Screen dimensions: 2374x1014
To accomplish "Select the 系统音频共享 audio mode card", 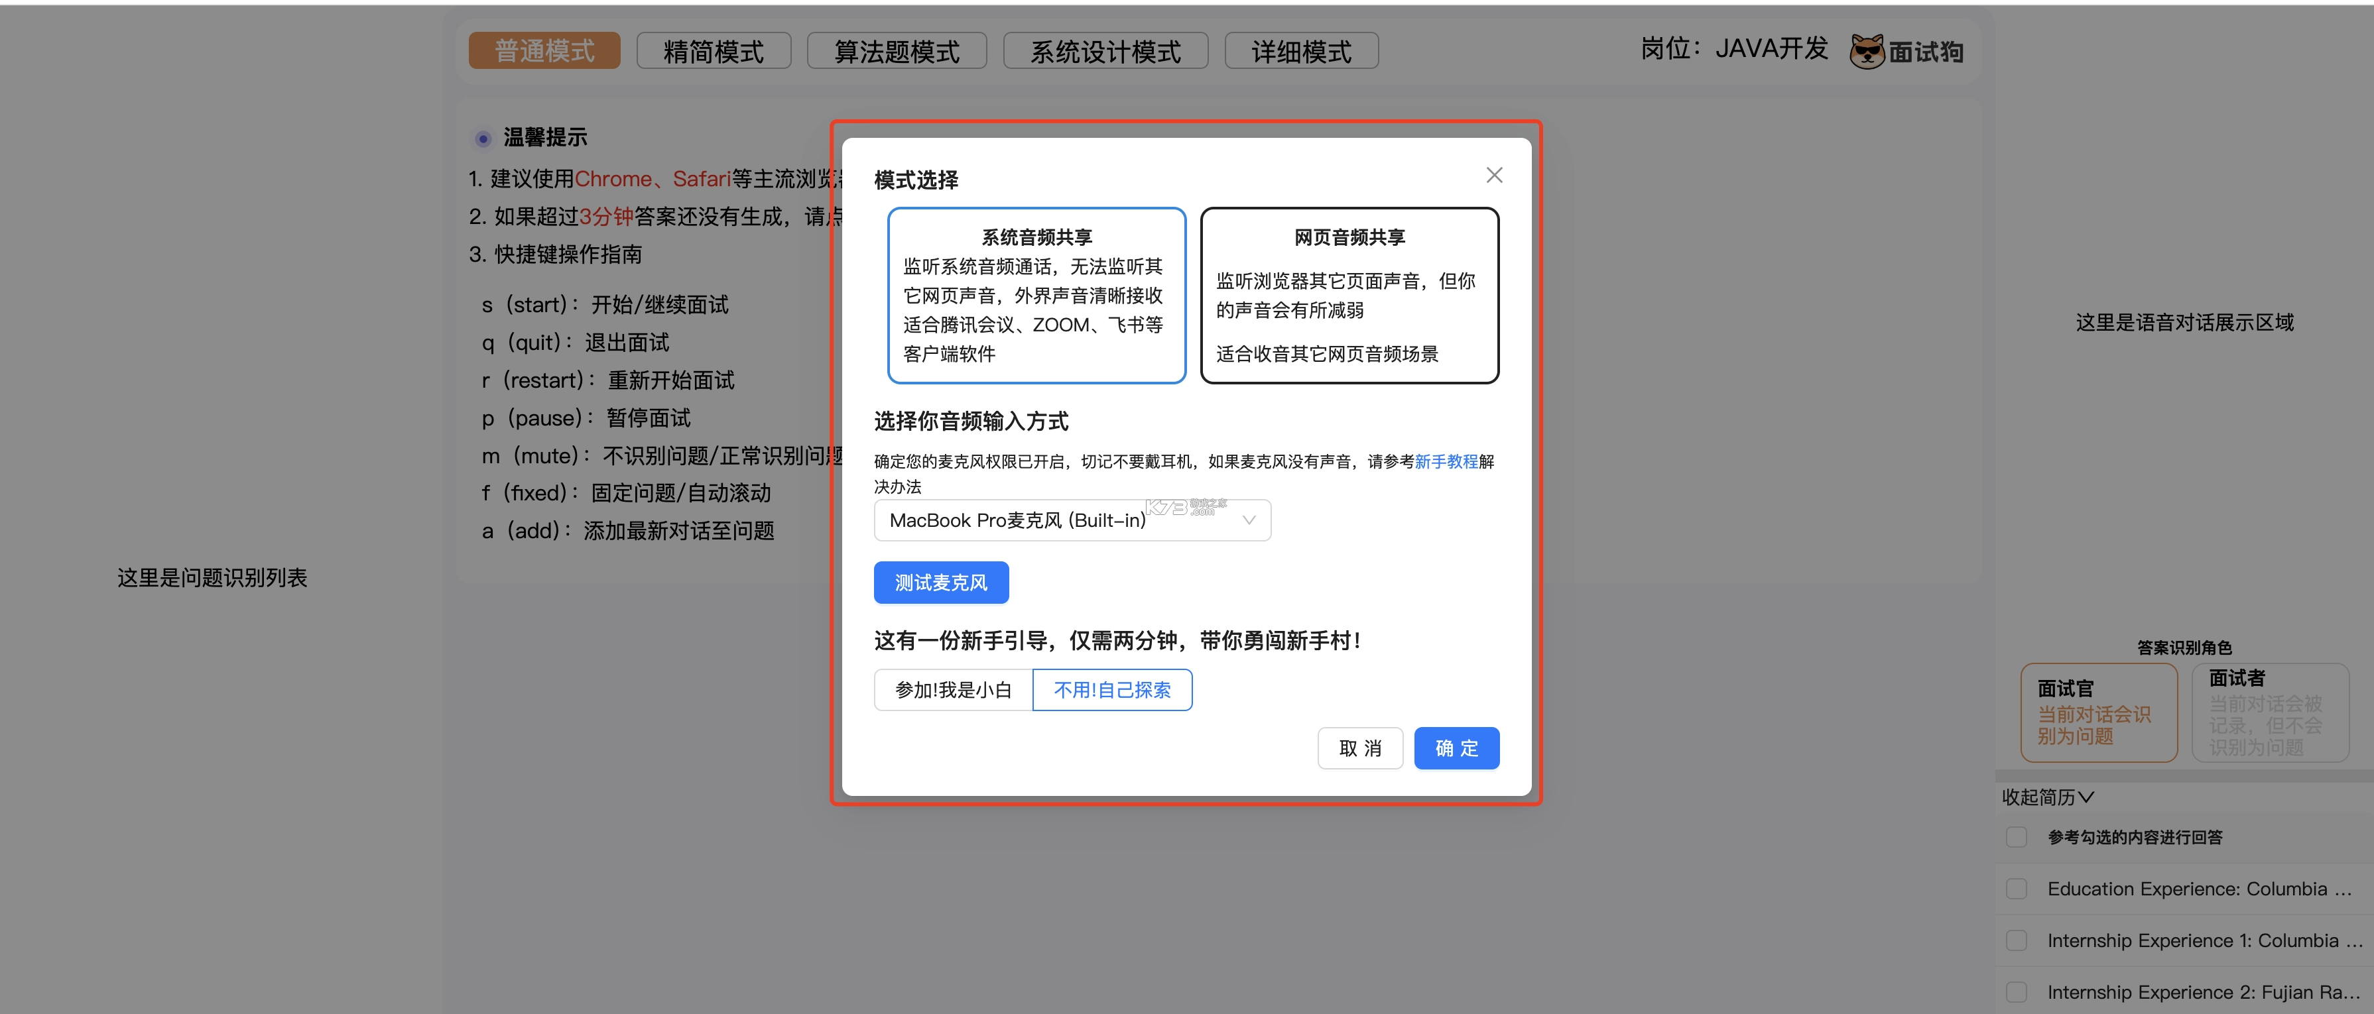I will pyautogui.click(x=1036, y=295).
